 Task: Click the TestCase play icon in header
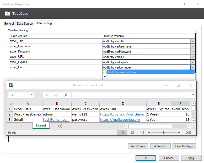(x=7, y=13)
